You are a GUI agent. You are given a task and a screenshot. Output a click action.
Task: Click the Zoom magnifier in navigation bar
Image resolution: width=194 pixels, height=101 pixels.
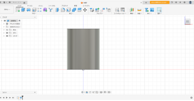tap(93, 92)
